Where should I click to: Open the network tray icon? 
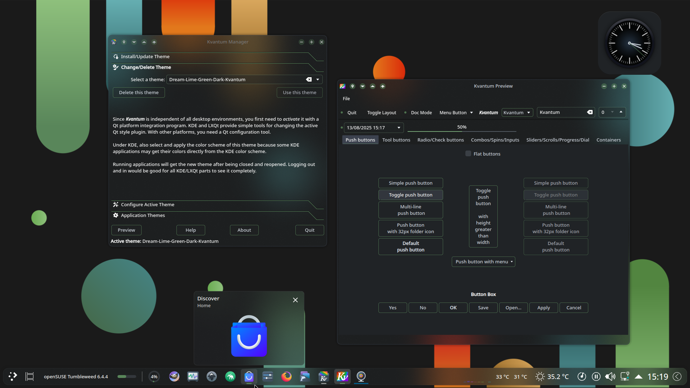pyautogui.click(x=625, y=377)
